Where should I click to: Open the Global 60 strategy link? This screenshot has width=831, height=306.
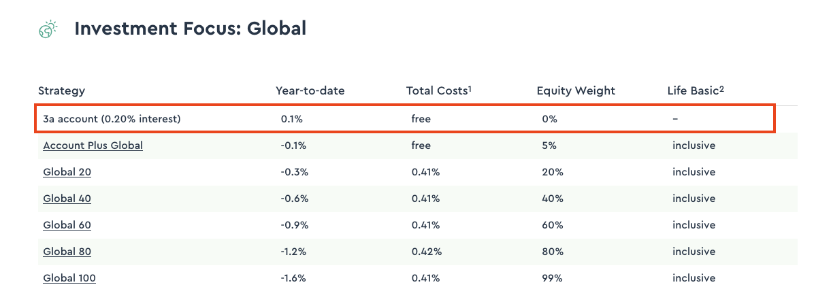pos(67,225)
